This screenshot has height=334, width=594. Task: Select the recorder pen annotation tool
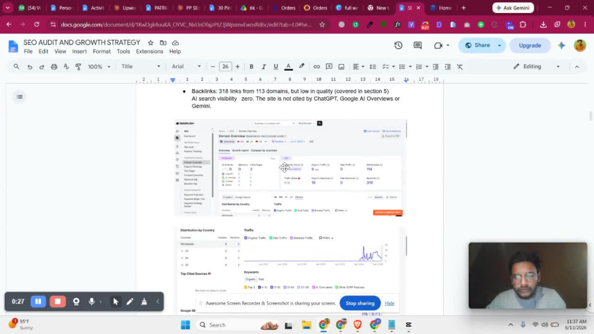click(x=130, y=301)
